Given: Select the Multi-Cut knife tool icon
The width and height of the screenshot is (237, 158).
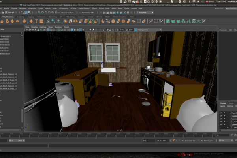Looking at the screenshot, I should [151, 21].
